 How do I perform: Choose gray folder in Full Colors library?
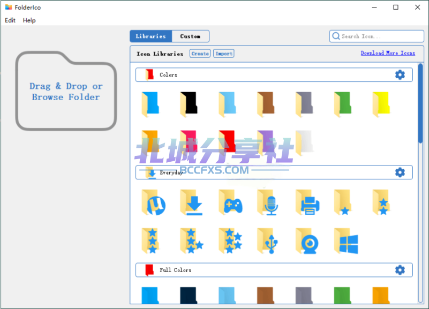[304, 295]
